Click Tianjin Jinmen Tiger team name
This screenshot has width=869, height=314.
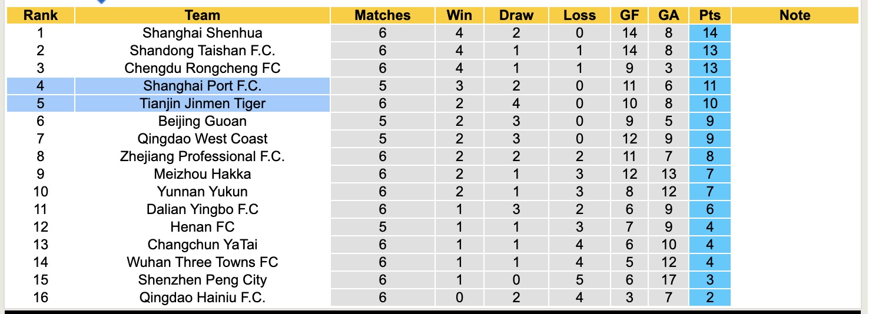click(202, 103)
